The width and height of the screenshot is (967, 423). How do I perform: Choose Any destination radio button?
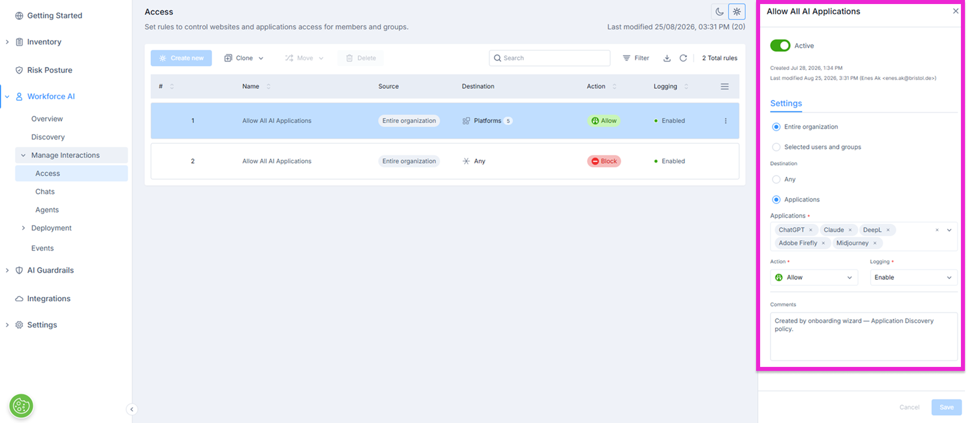pos(776,179)
